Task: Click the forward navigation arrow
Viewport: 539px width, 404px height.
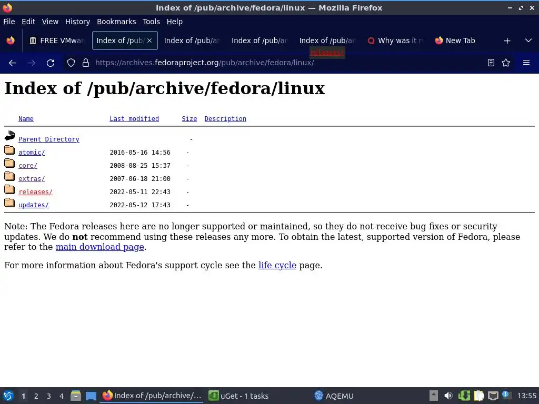Action: tap(31, 63)
